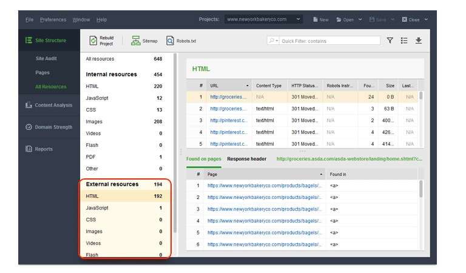Sort by the Page column header arrow
Viewport: 466px width, 273px height.
coord(321,174)
